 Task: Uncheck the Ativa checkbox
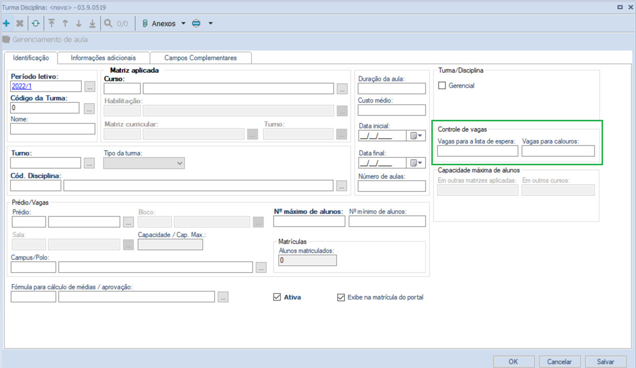(x=278, y=297)
